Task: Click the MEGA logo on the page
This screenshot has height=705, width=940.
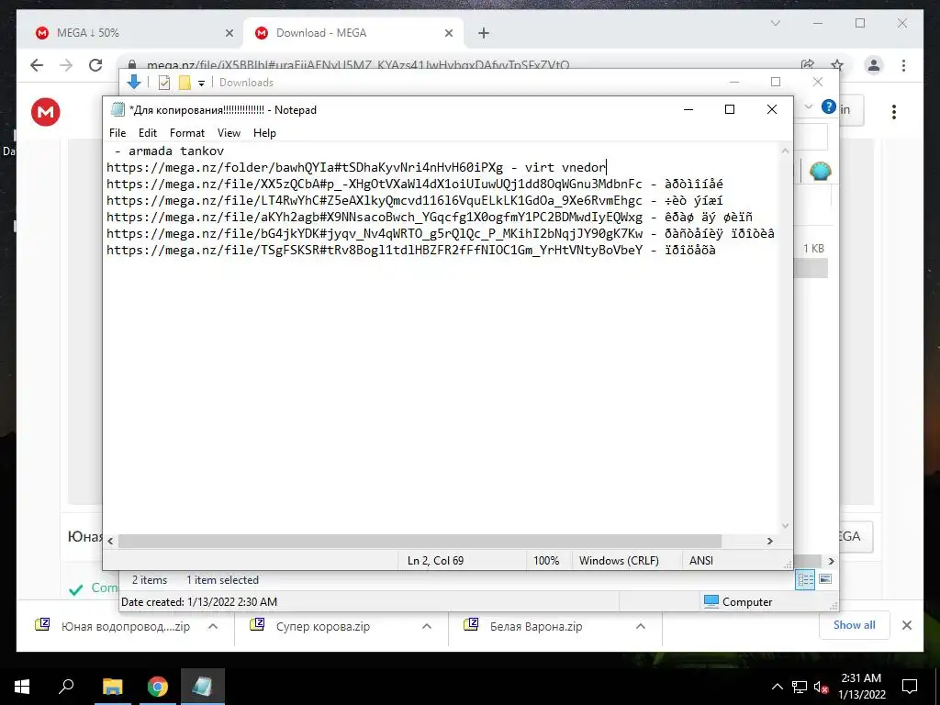Action: click(x=46, y=111)
